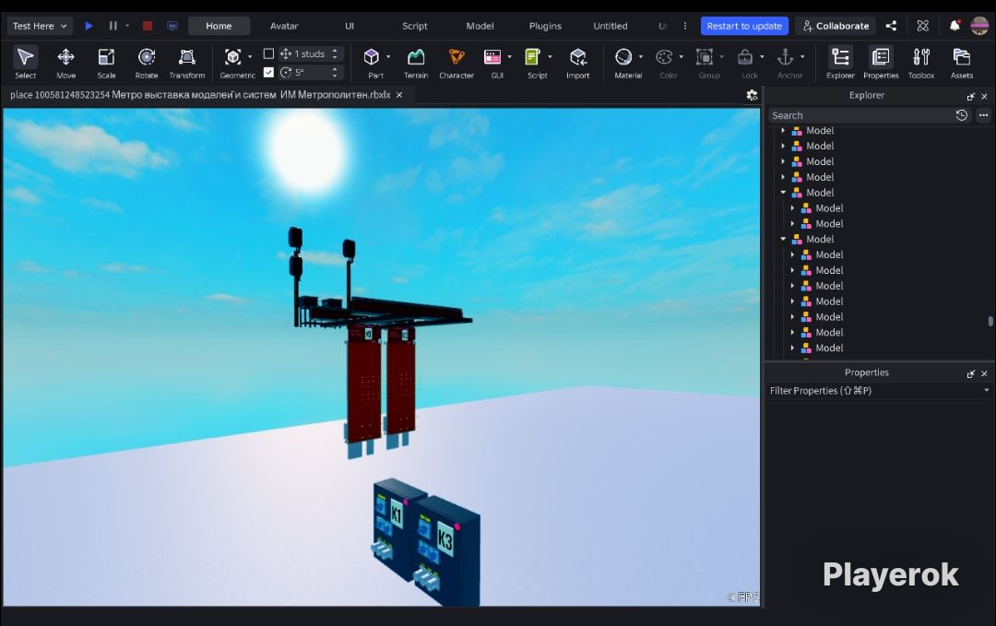Open the Terrain editor

416,62
